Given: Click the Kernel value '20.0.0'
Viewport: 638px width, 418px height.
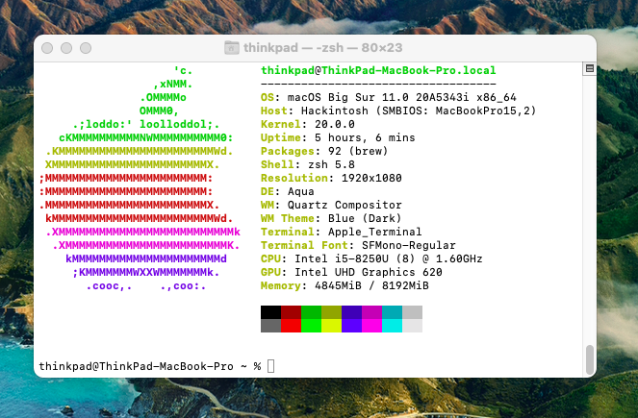Looking at the screenshot, I should point(335,124).
